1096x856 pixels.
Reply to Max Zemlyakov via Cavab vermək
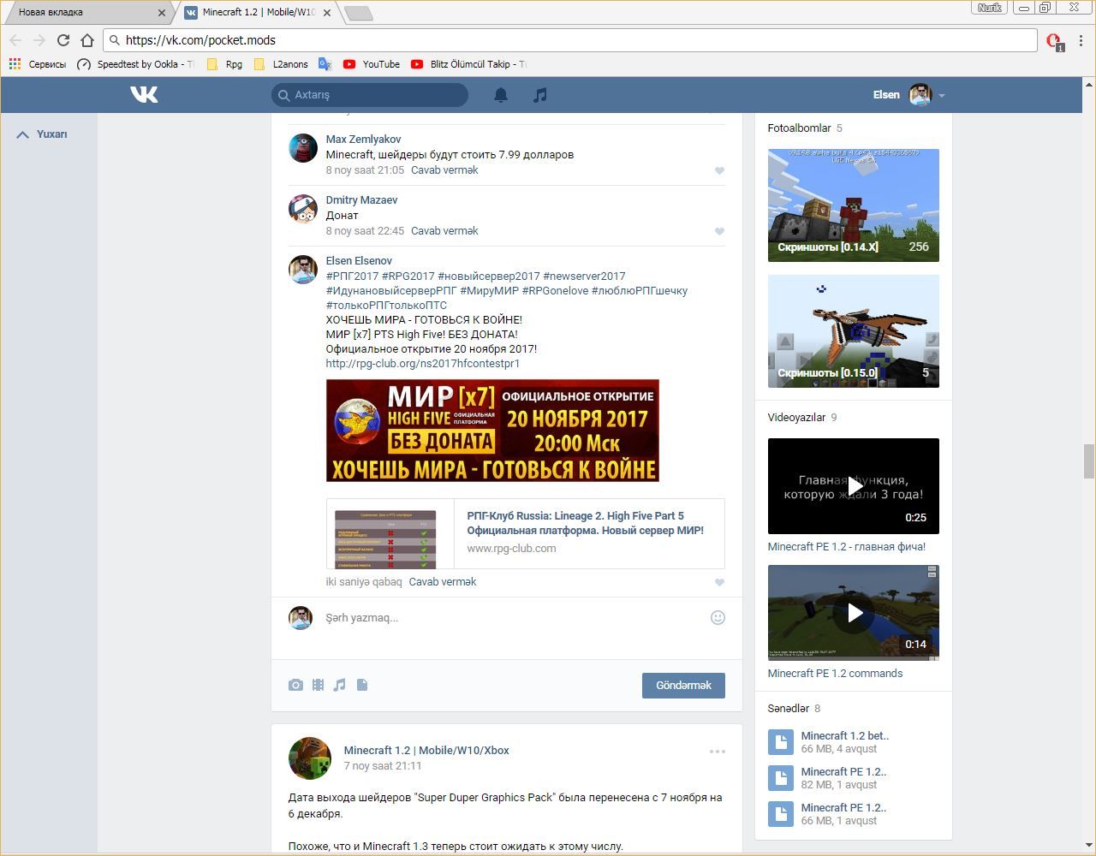click(444, 170)
